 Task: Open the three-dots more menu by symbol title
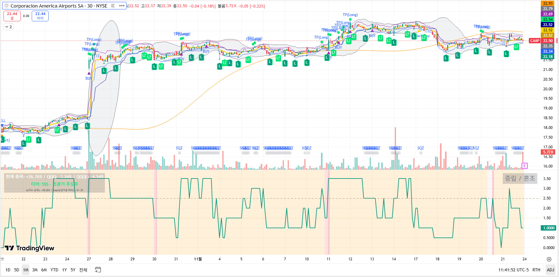[x=122, y=6]
